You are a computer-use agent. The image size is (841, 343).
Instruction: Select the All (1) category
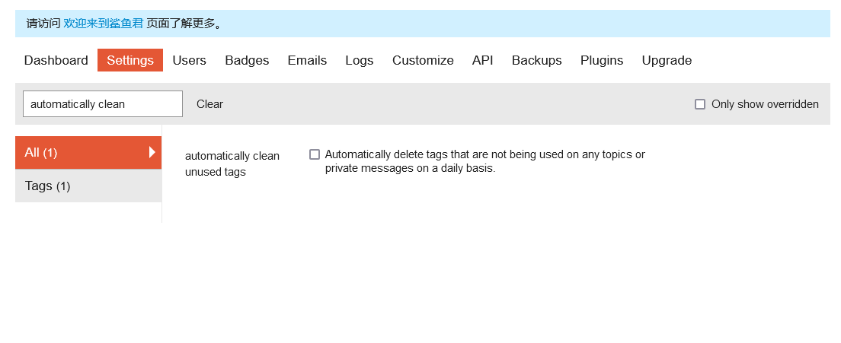tap(88, 153)
